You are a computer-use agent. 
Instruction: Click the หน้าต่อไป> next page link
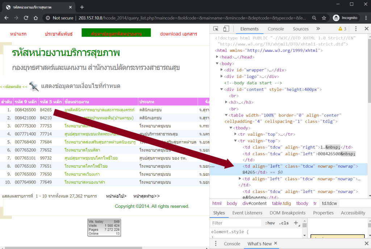coord(116,196)
